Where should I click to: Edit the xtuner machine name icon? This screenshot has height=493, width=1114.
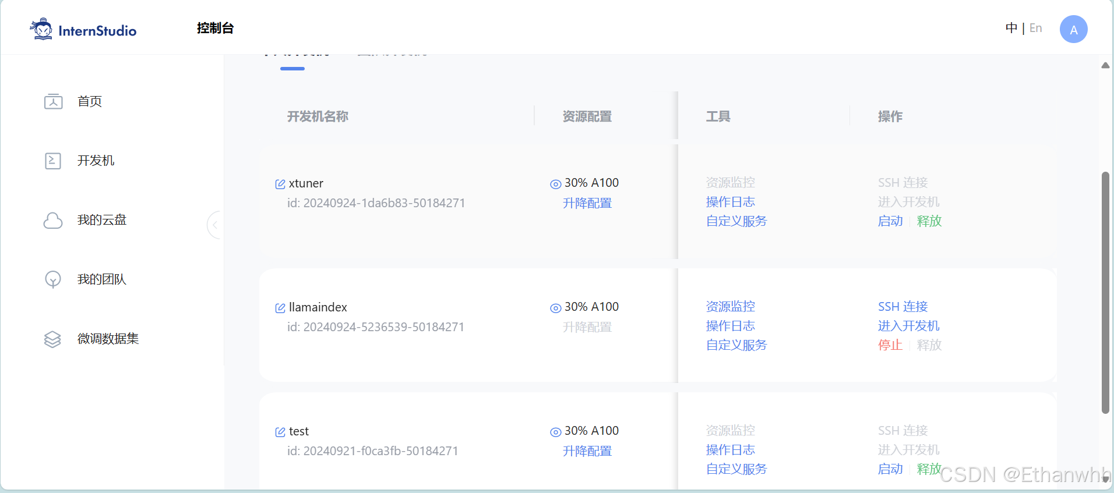[x=280, y=184]
